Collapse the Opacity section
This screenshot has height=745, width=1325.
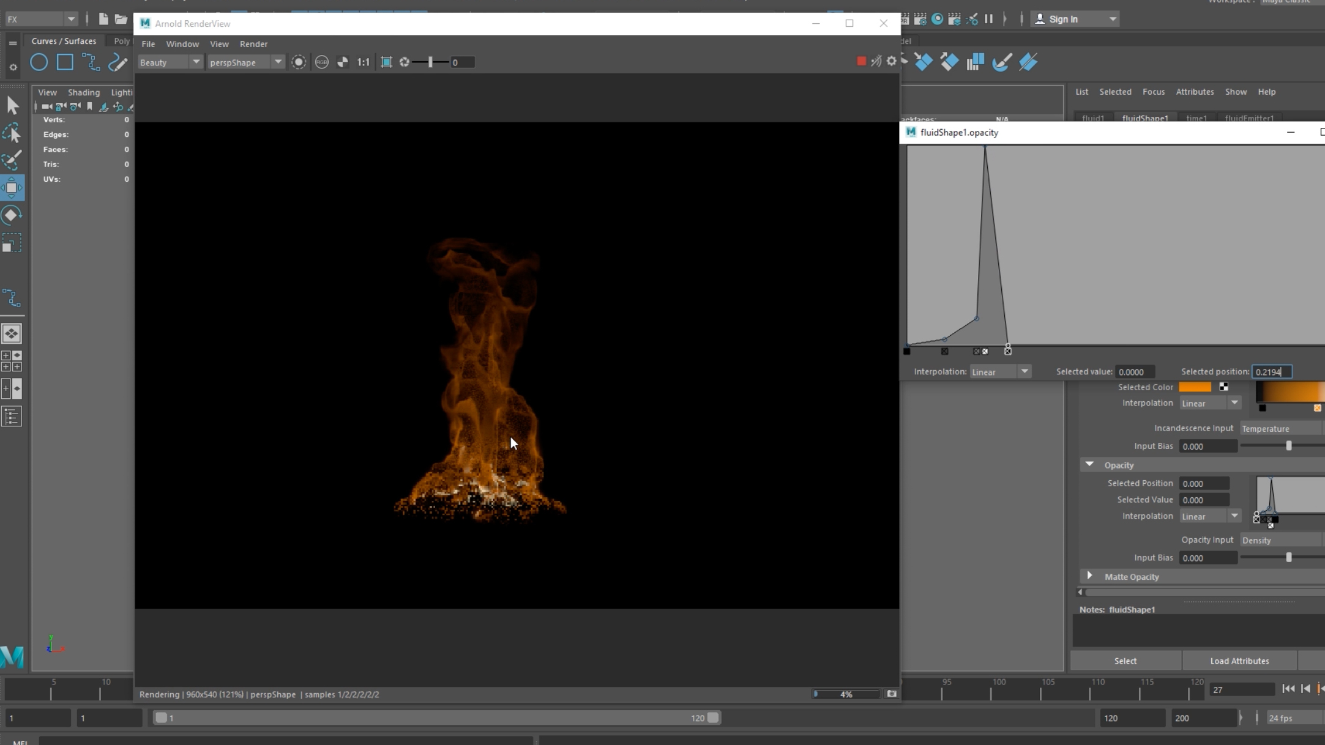1089,465
